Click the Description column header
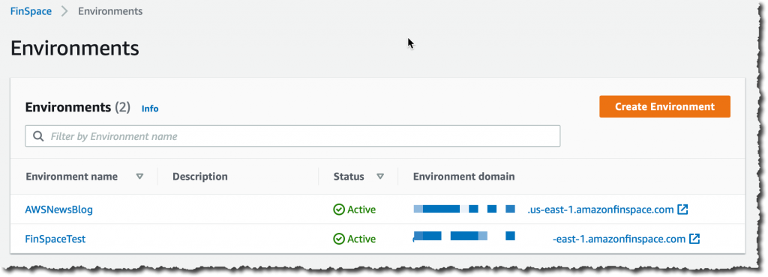This screenshot has height=277, width=768. point(199,177)
